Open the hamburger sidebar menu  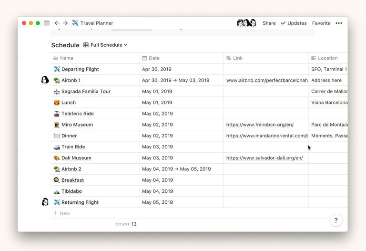click(x=47, y=23)
